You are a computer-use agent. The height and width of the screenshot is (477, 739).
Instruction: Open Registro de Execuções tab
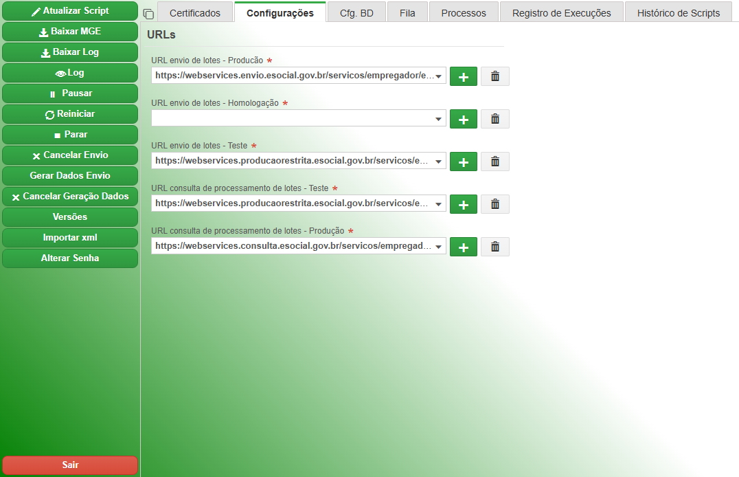tap(561, 13)
